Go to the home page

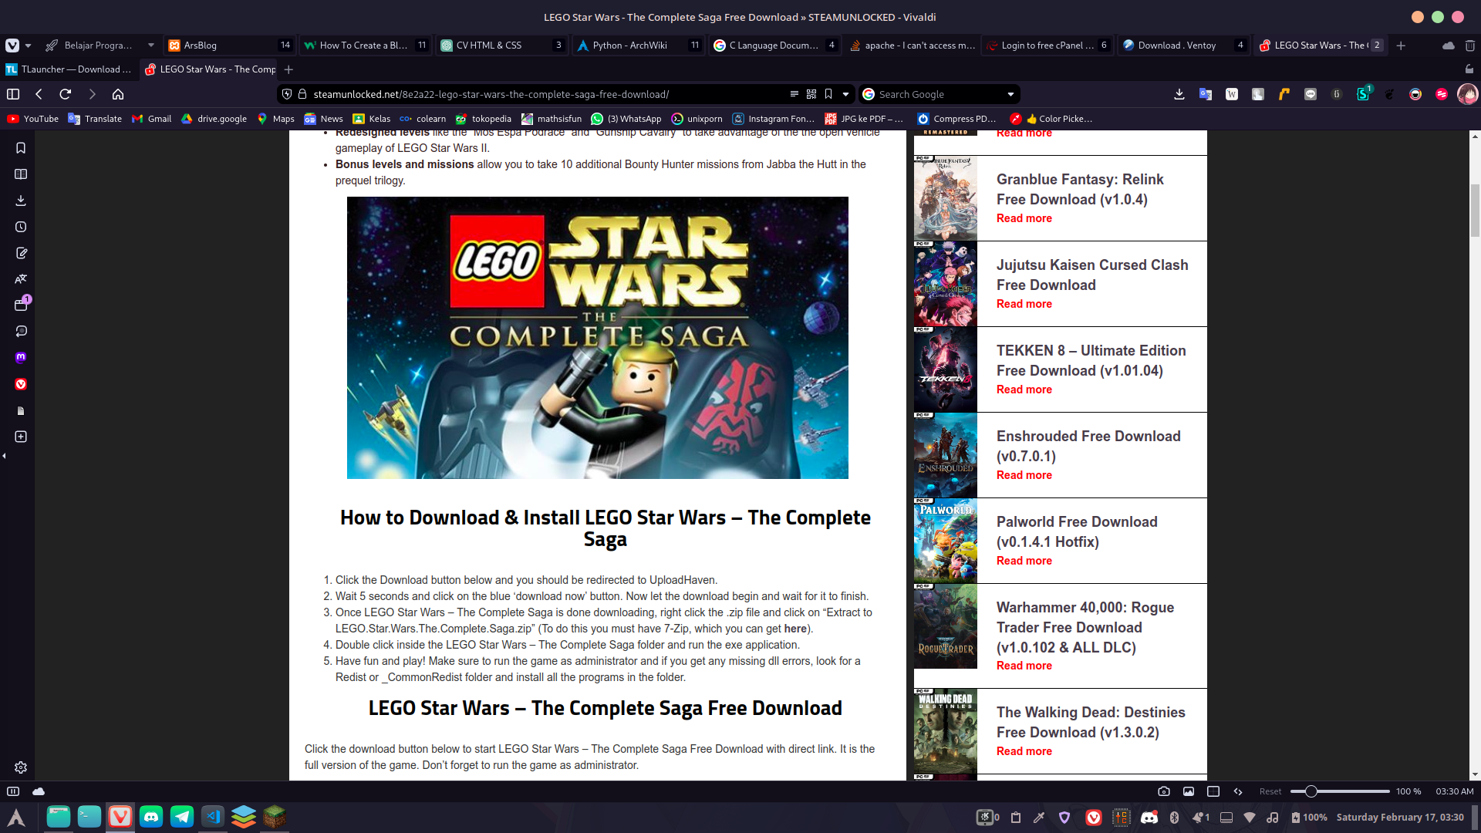[x=118, y=94]
